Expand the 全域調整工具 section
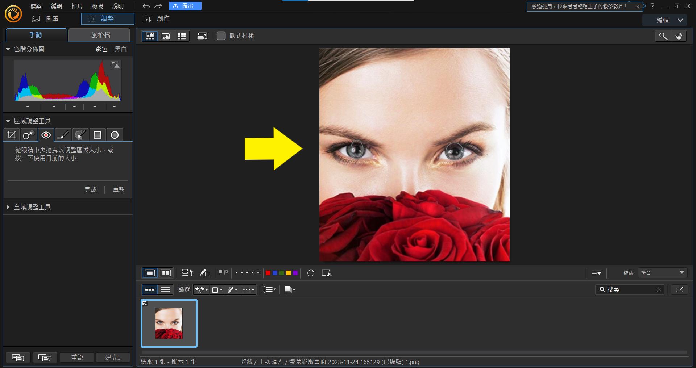Screen dimensions: 696x368 pos(8,207)
